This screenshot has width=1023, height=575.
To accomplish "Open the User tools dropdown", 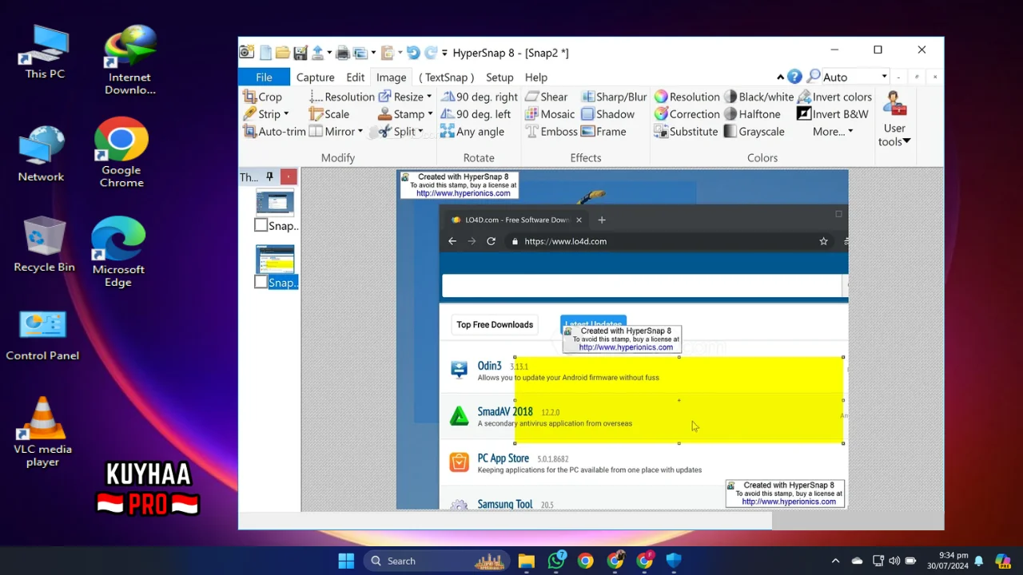I will click(894, 120).
